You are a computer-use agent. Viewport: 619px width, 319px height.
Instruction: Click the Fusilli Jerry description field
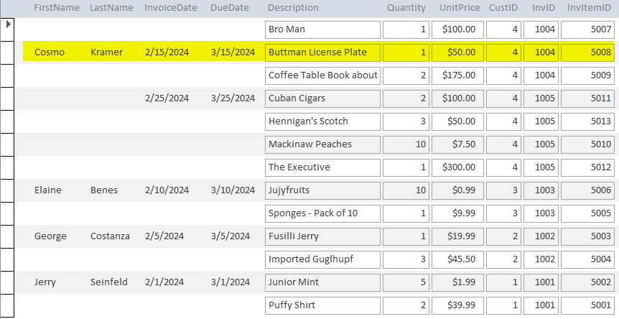pos(322,236)
